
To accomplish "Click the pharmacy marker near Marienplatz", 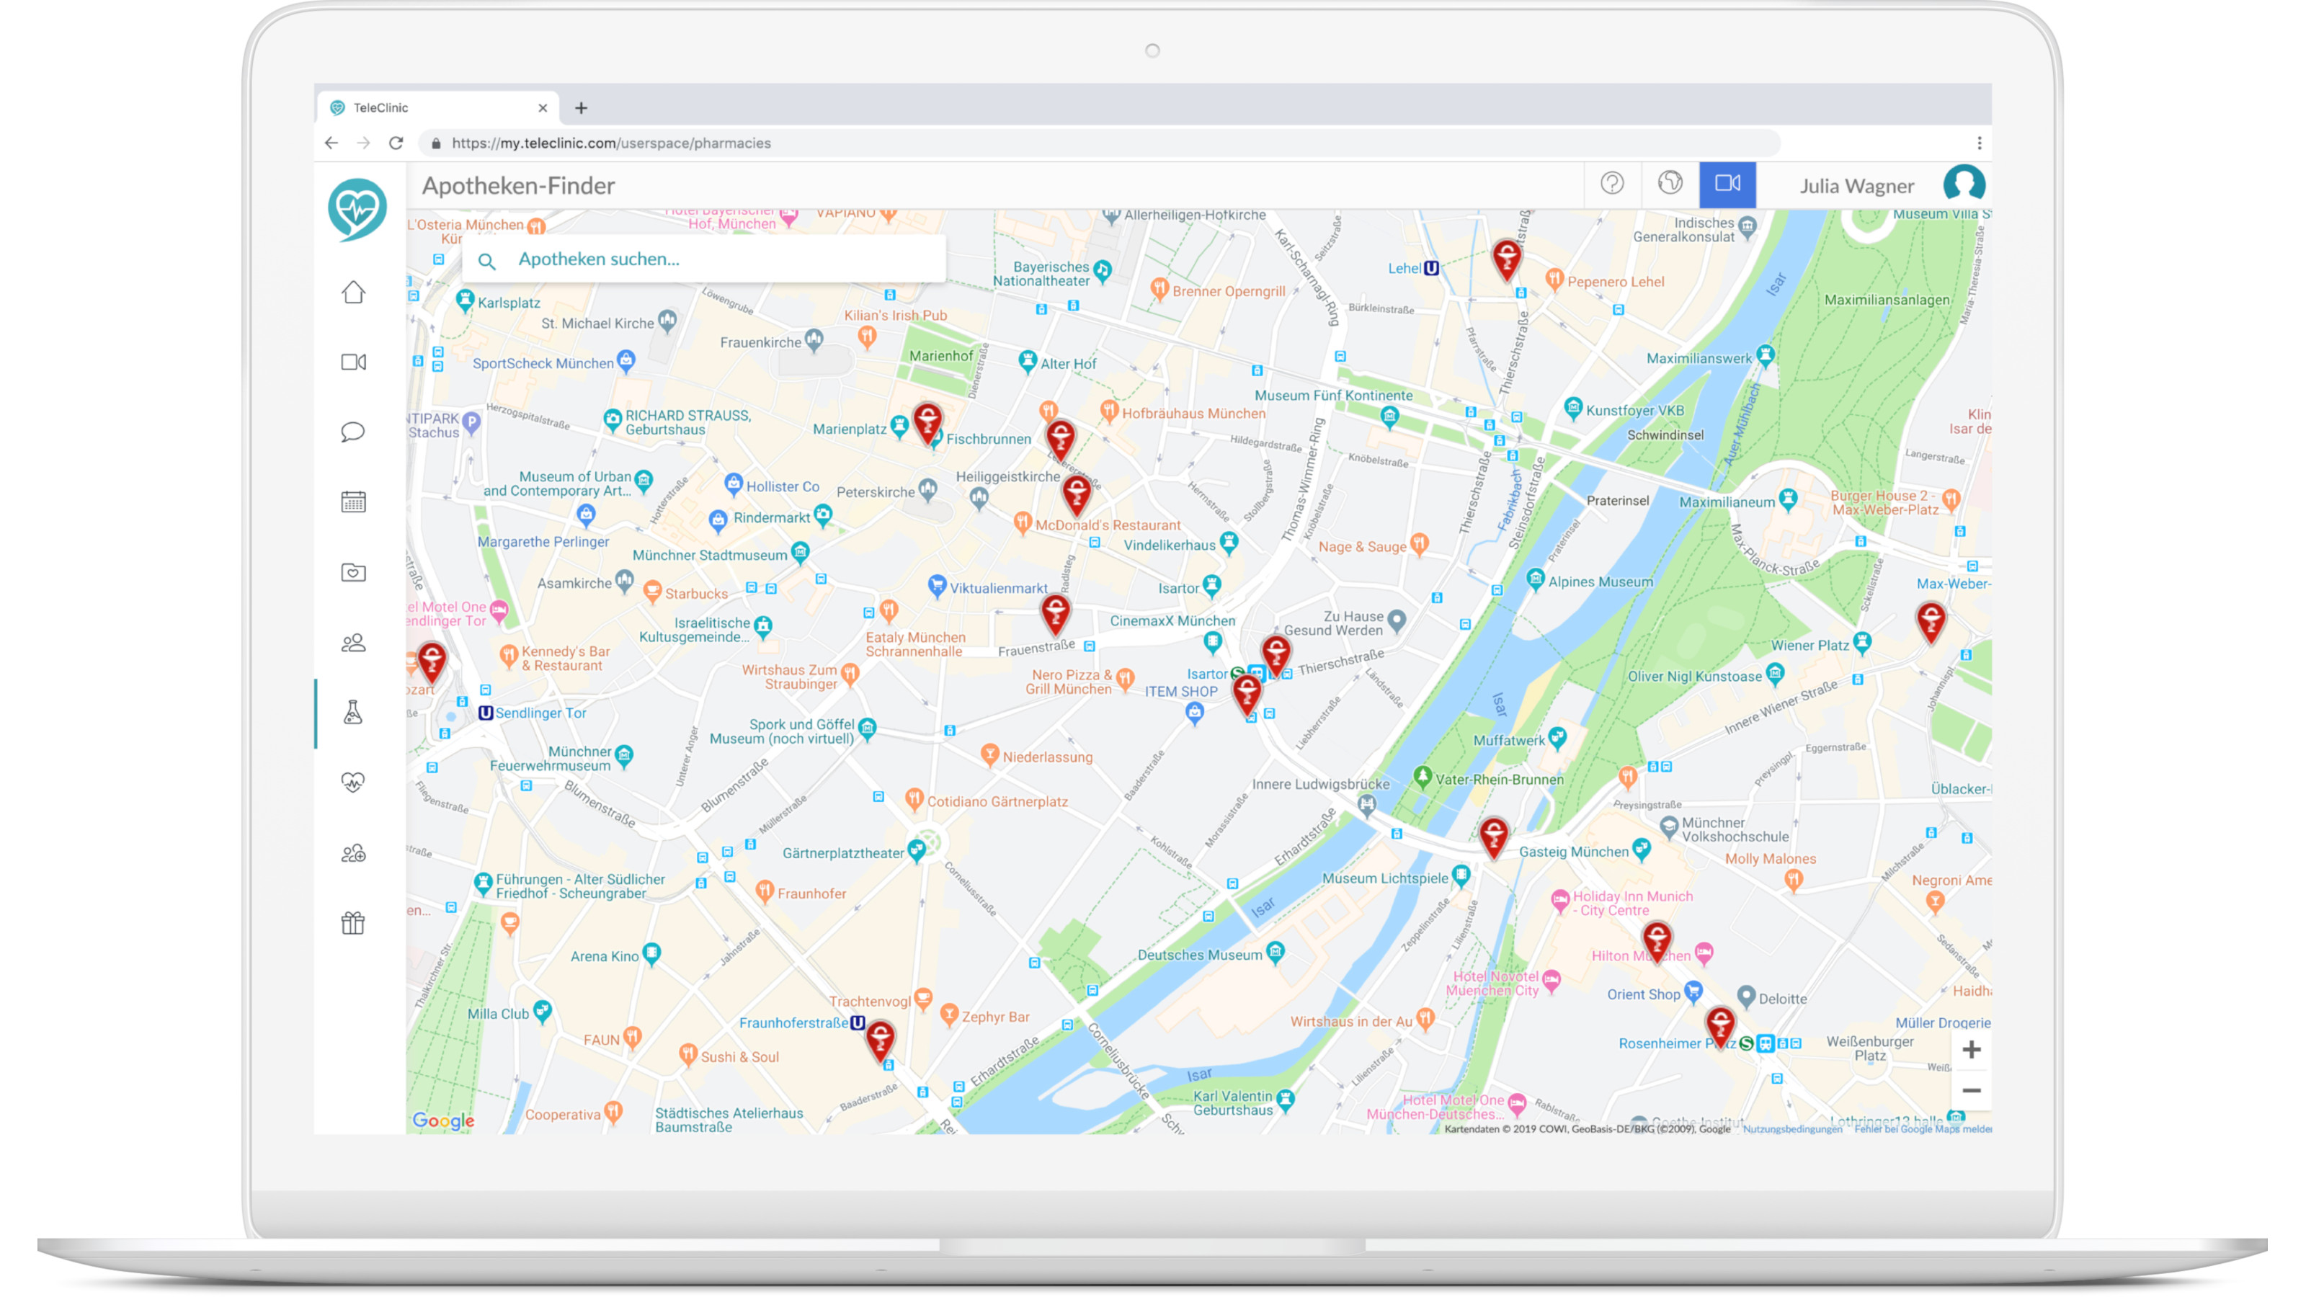I will tap(927, 422).
